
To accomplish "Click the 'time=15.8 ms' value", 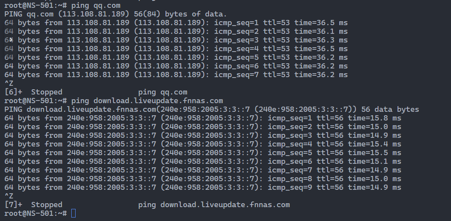I will click(x=375, y=118).
